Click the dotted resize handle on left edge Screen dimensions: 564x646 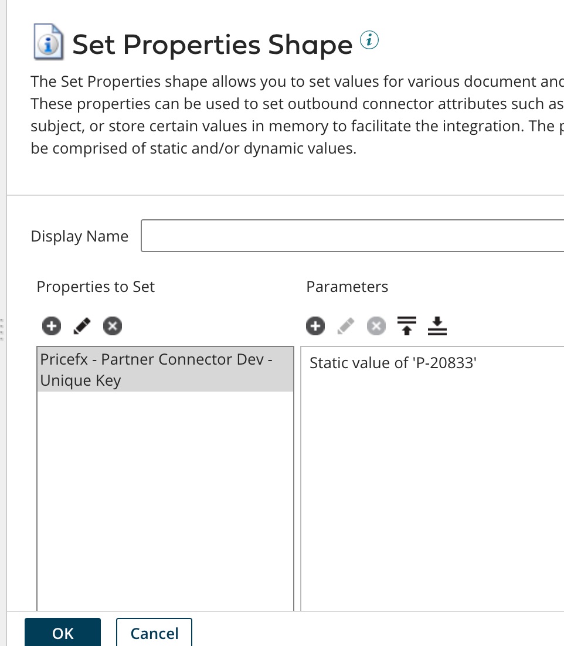tap(3, 329)
